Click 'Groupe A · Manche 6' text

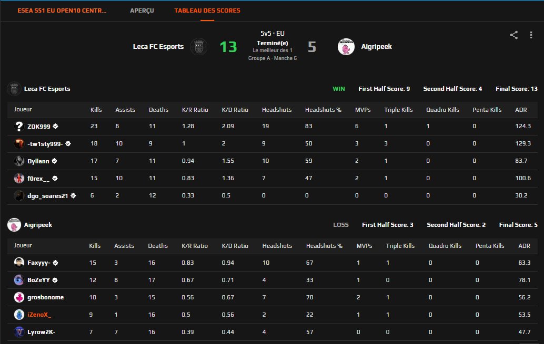coord(273,58)
